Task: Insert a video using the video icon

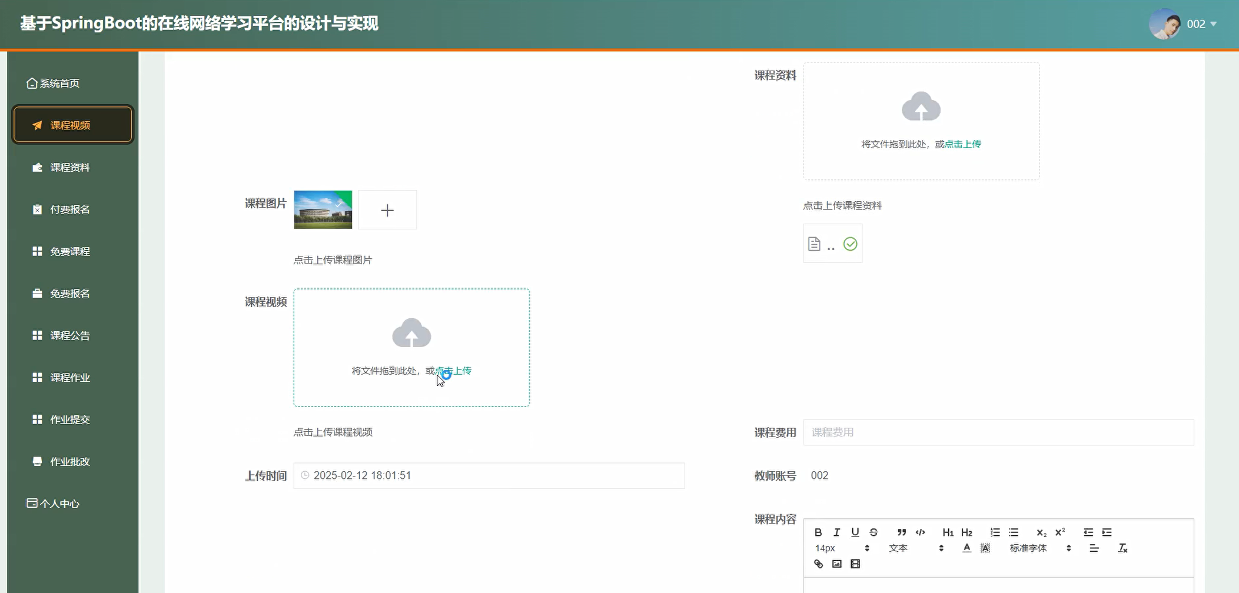Action: 855,564
